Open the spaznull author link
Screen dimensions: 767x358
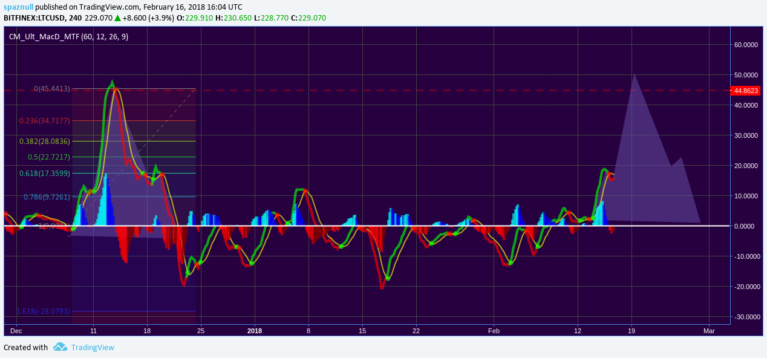coord(19,6)
